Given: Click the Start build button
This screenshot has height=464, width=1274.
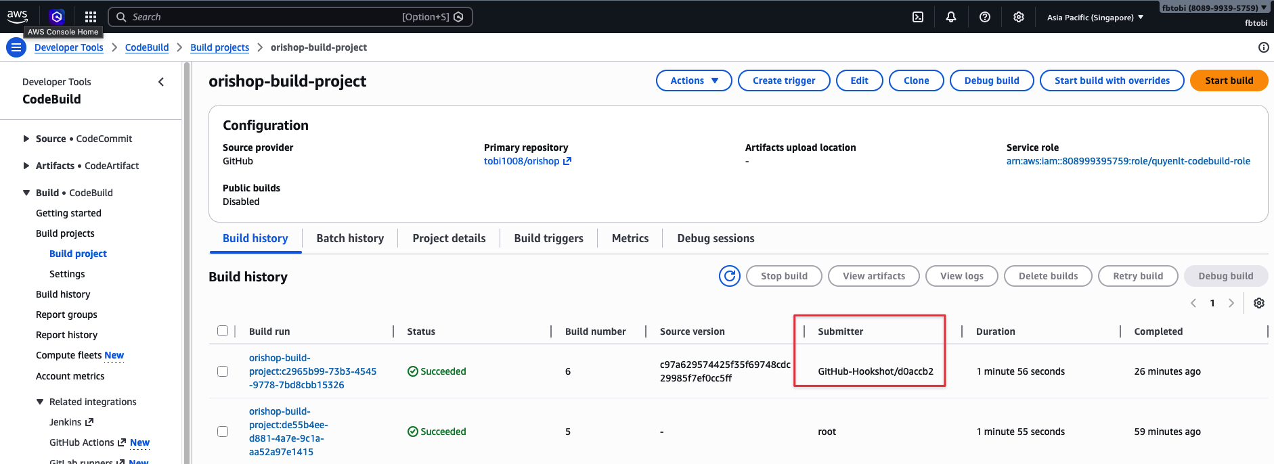Looking at the screenshot, I should [1229, 80].
